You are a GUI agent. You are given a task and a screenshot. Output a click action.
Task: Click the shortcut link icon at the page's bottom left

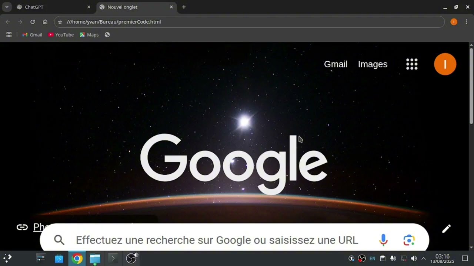22,227
